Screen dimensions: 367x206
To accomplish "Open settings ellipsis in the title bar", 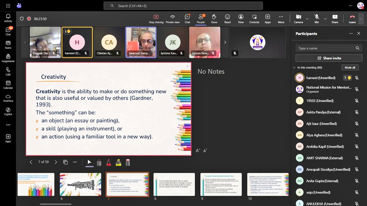I will coord(351,6).
